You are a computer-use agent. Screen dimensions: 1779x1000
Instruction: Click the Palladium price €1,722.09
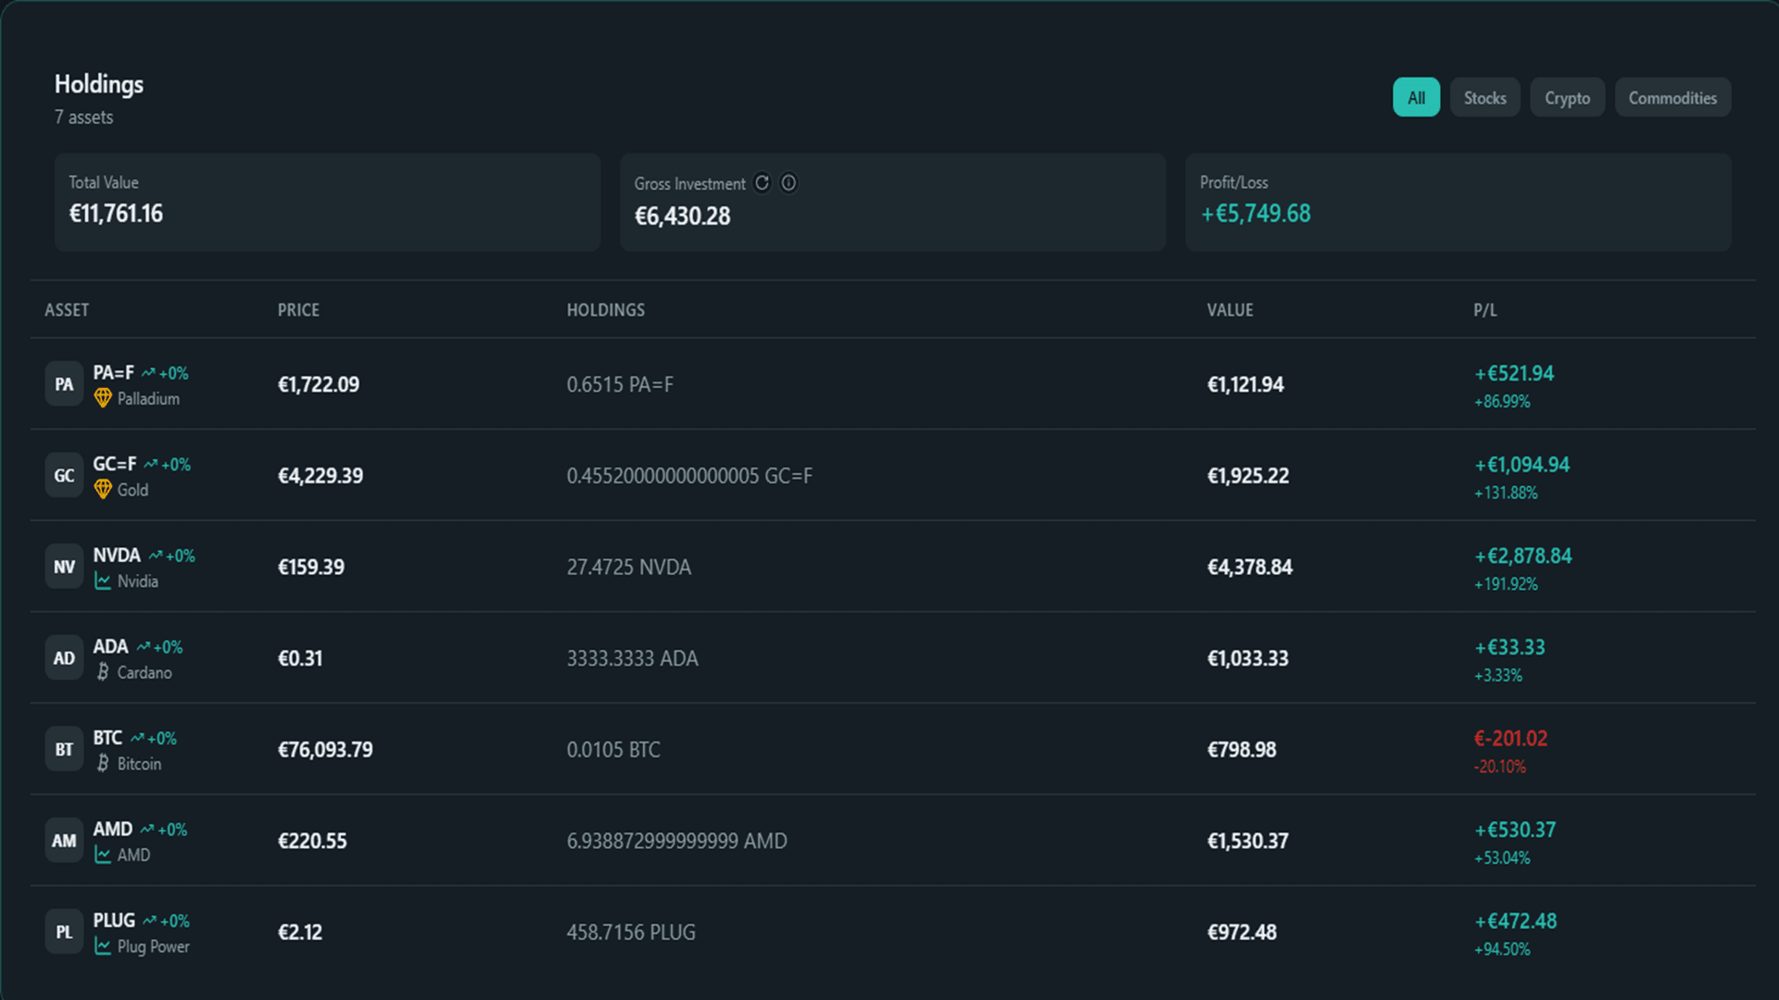[x=319, y=384]
